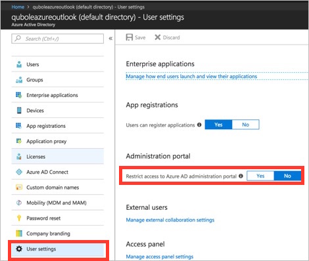
Task: Click the 'Azure Active Directory' subtitle text
Action: (x=34, y=25)
